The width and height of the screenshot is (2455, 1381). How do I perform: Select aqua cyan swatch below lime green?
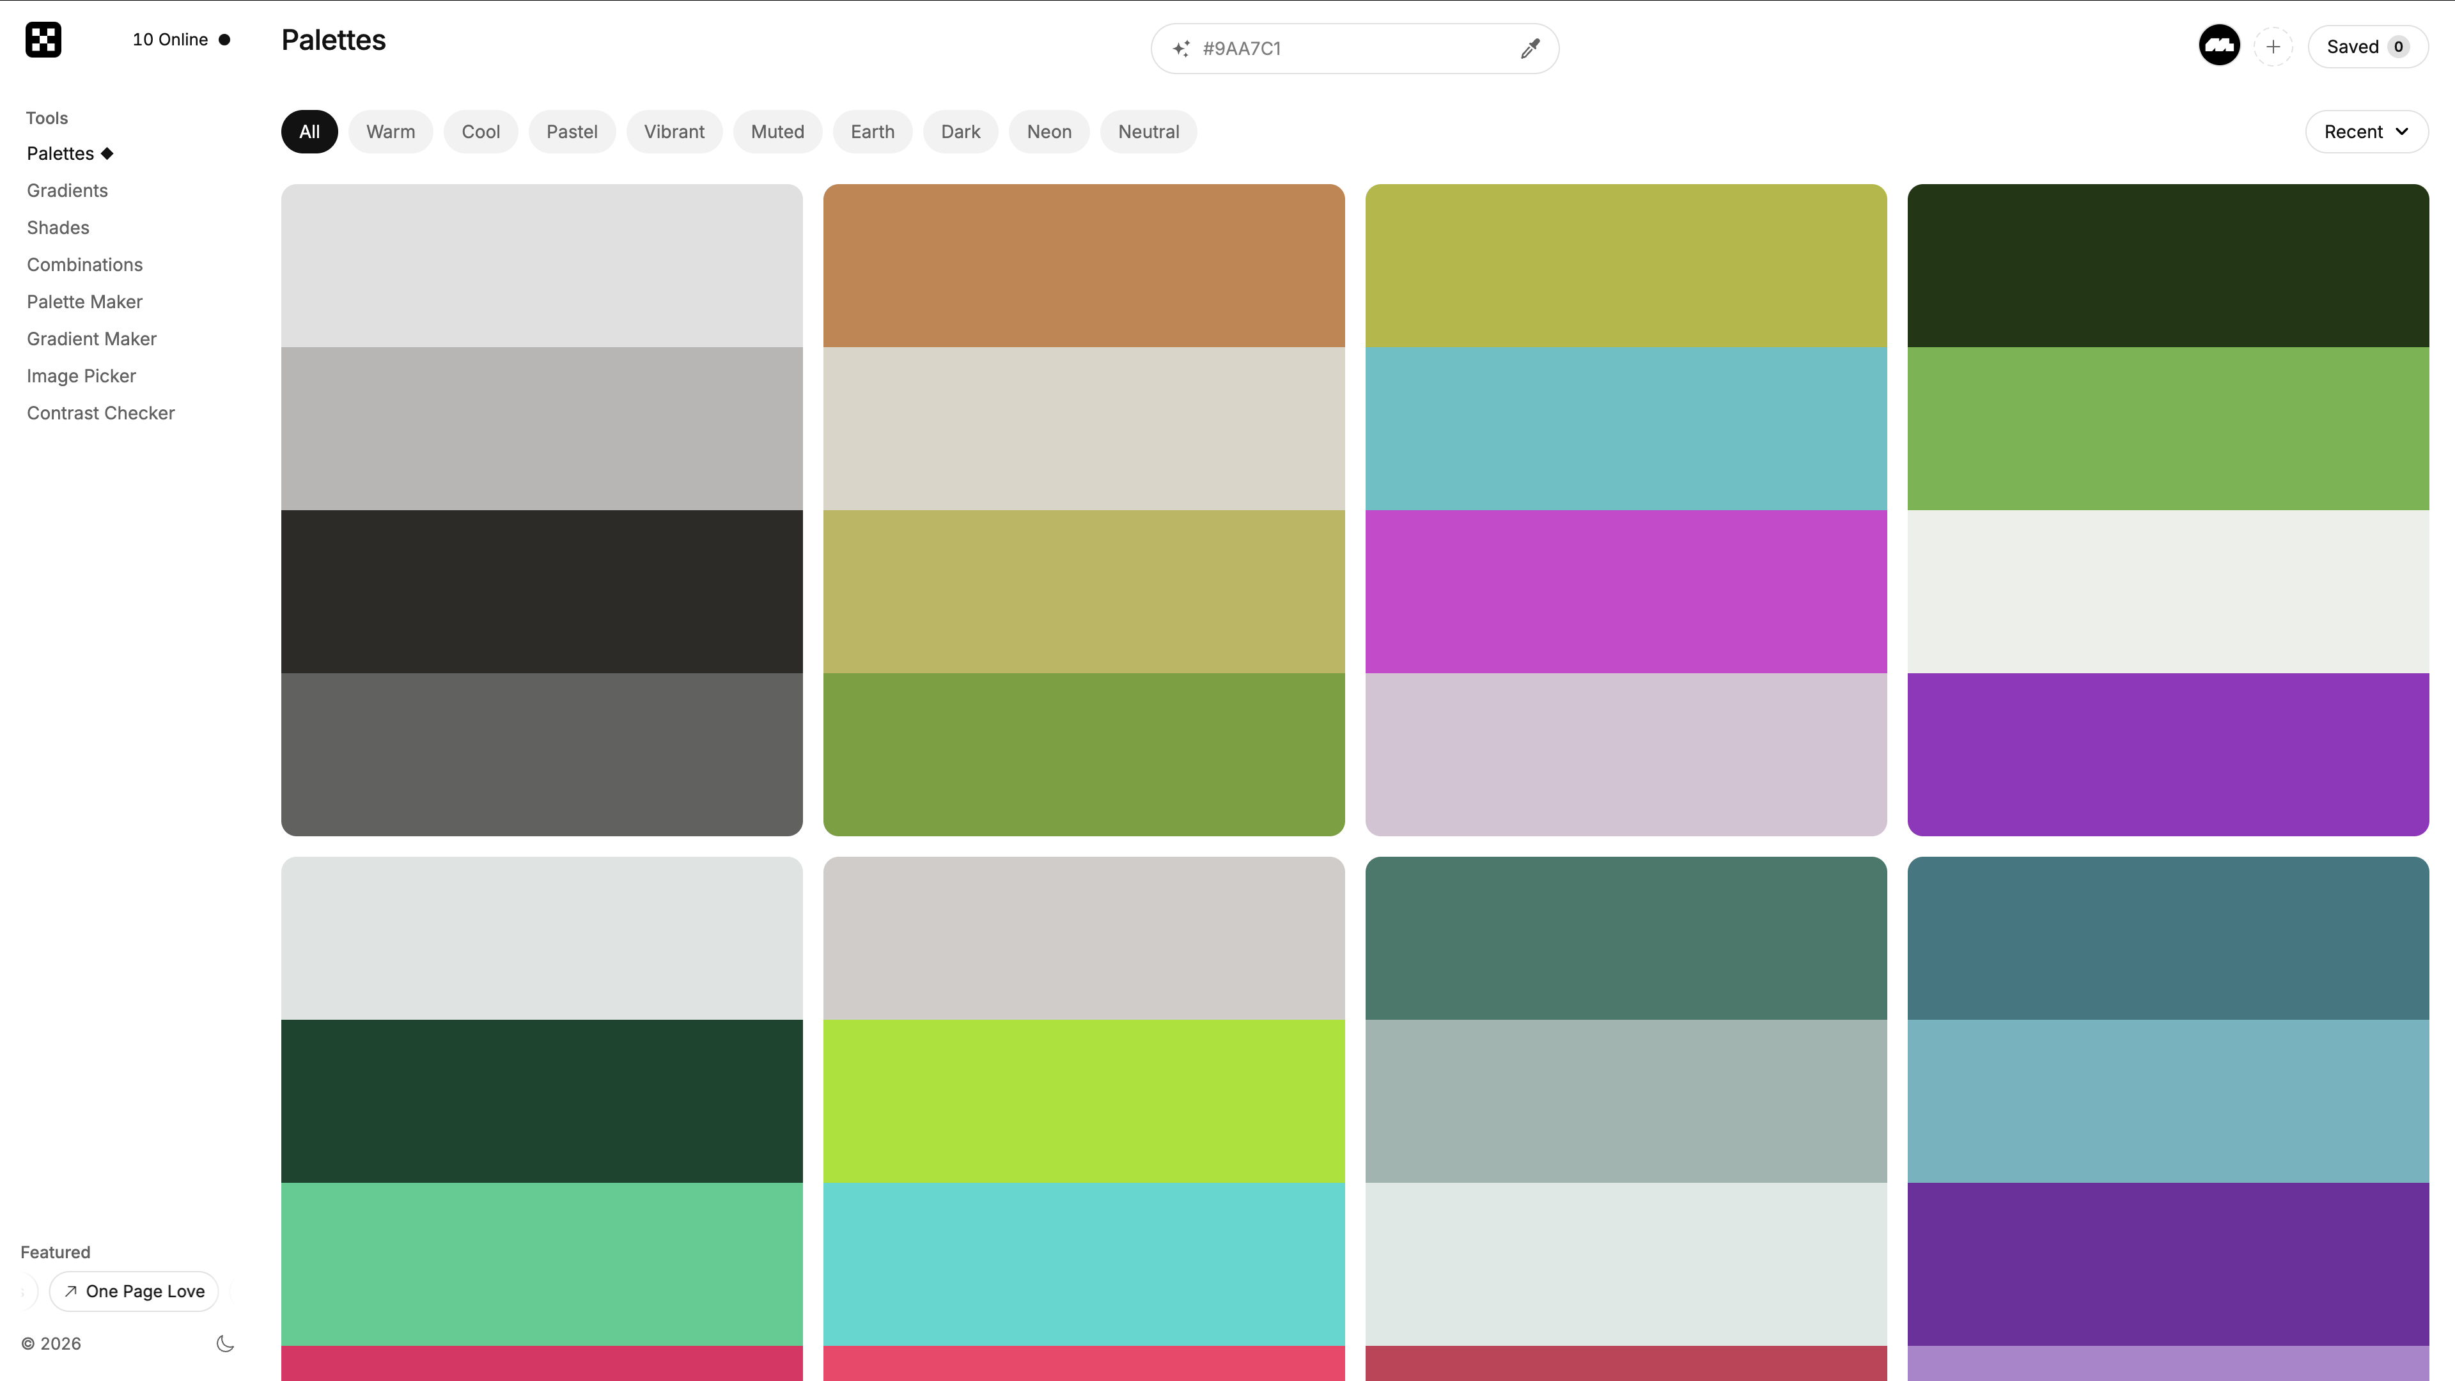1084,1265
